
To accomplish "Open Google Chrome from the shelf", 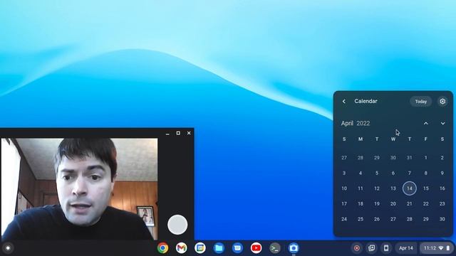I will click(x=163, y=248).
